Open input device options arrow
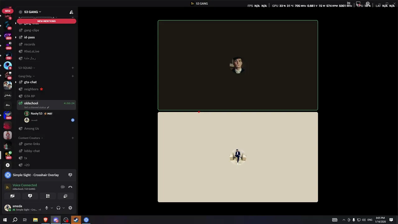Viewport: 398px width, 224px height. pos(52,208)
